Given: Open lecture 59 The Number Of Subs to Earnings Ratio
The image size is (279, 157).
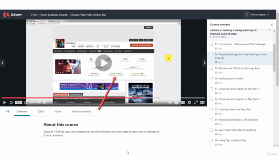Looking at the screenshot, I should pos(238,68).
